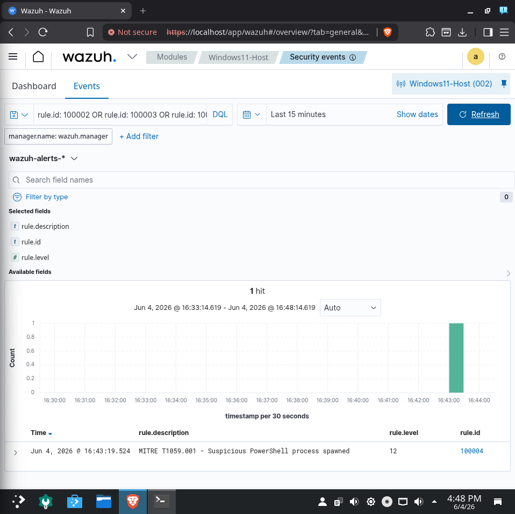
Task: Open the Brave wallet icon
Action: coord(446,32)
